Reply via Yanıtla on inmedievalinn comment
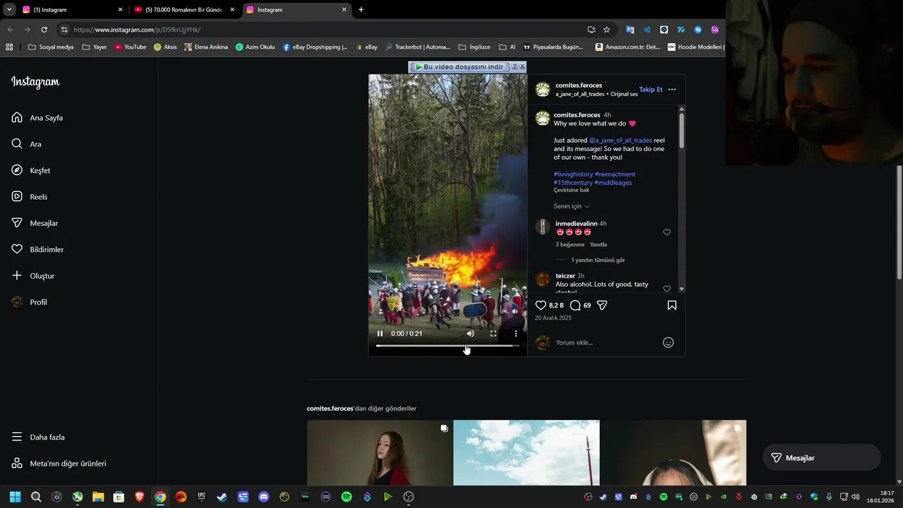 point(598,244)
